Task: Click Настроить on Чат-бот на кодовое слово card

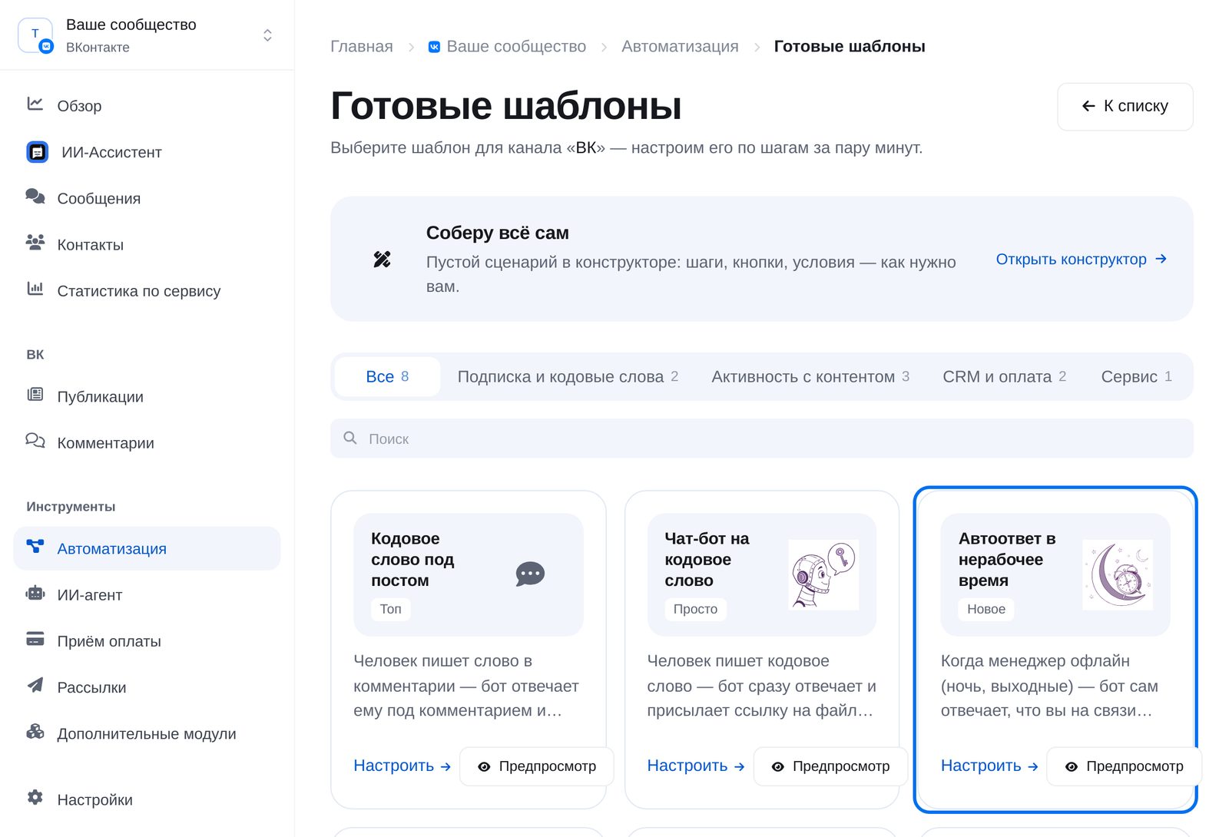Action: tap(696, 766)
